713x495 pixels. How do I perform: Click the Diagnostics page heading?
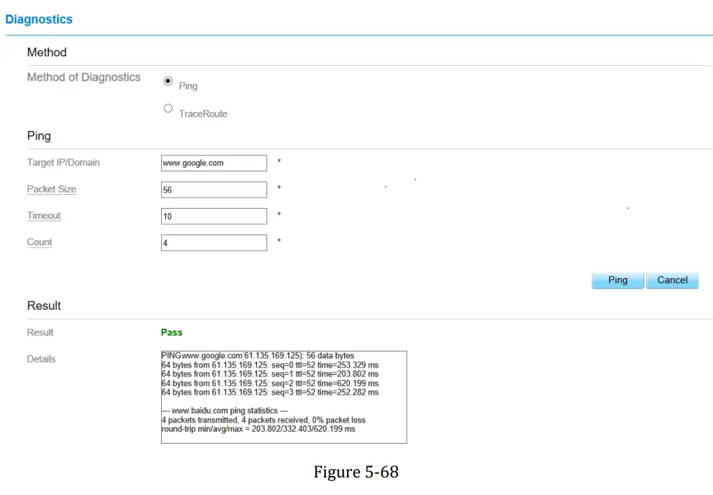tap(39, 19)
